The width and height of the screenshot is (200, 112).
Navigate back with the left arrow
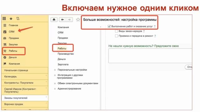pyautogui.click(x=62, y=20)
